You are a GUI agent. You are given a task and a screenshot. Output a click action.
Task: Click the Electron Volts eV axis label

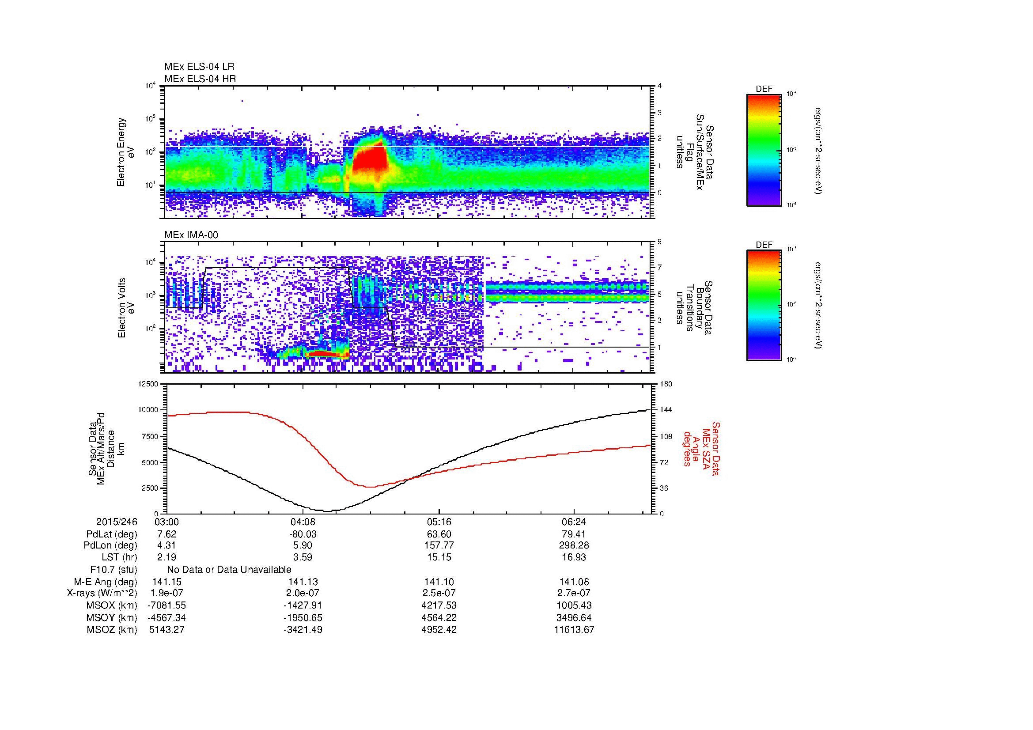125,308
